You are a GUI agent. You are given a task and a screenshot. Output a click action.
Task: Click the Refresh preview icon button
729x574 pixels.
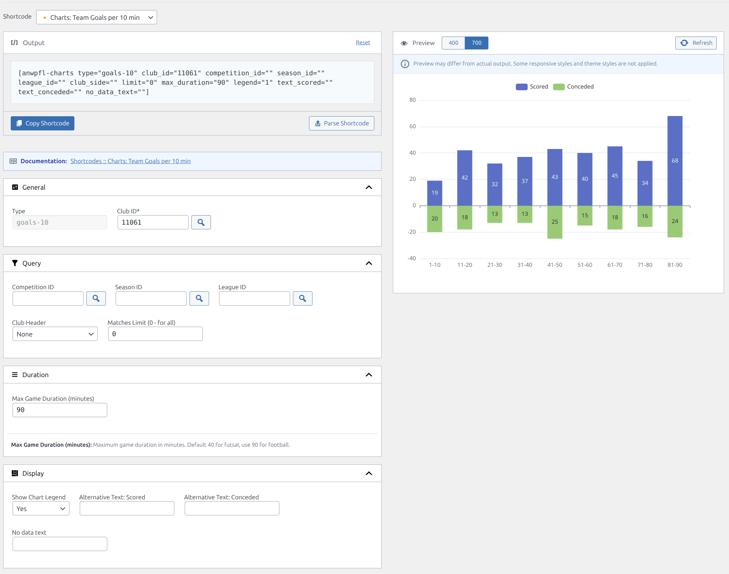(684, 43)
